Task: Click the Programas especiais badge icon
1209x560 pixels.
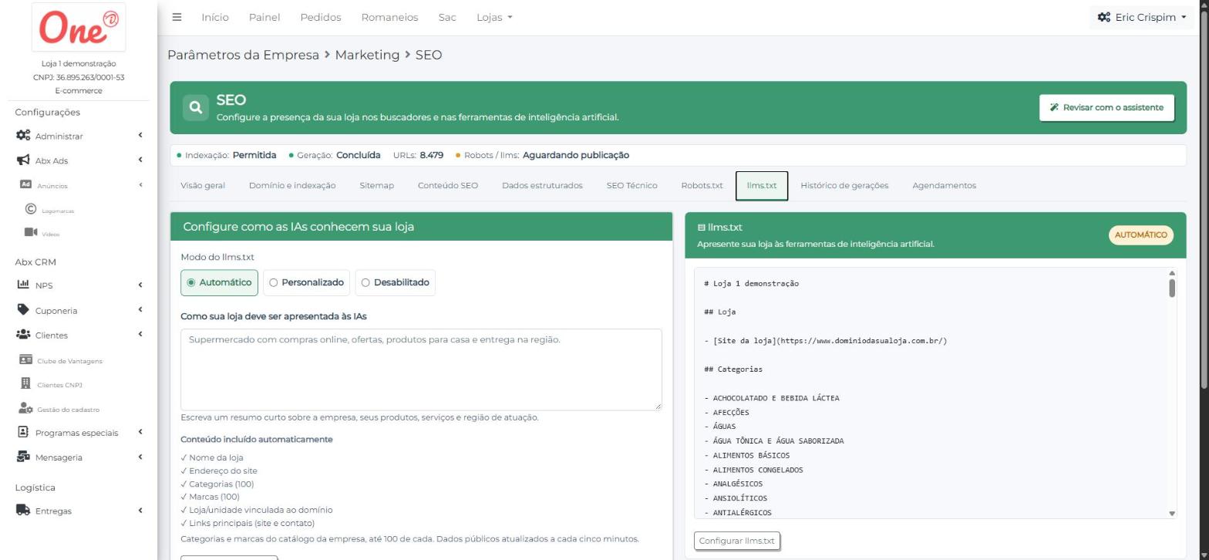Action: pos(22,432)
